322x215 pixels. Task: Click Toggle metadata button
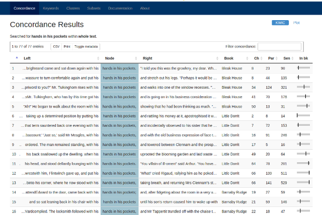click(87, 46)
